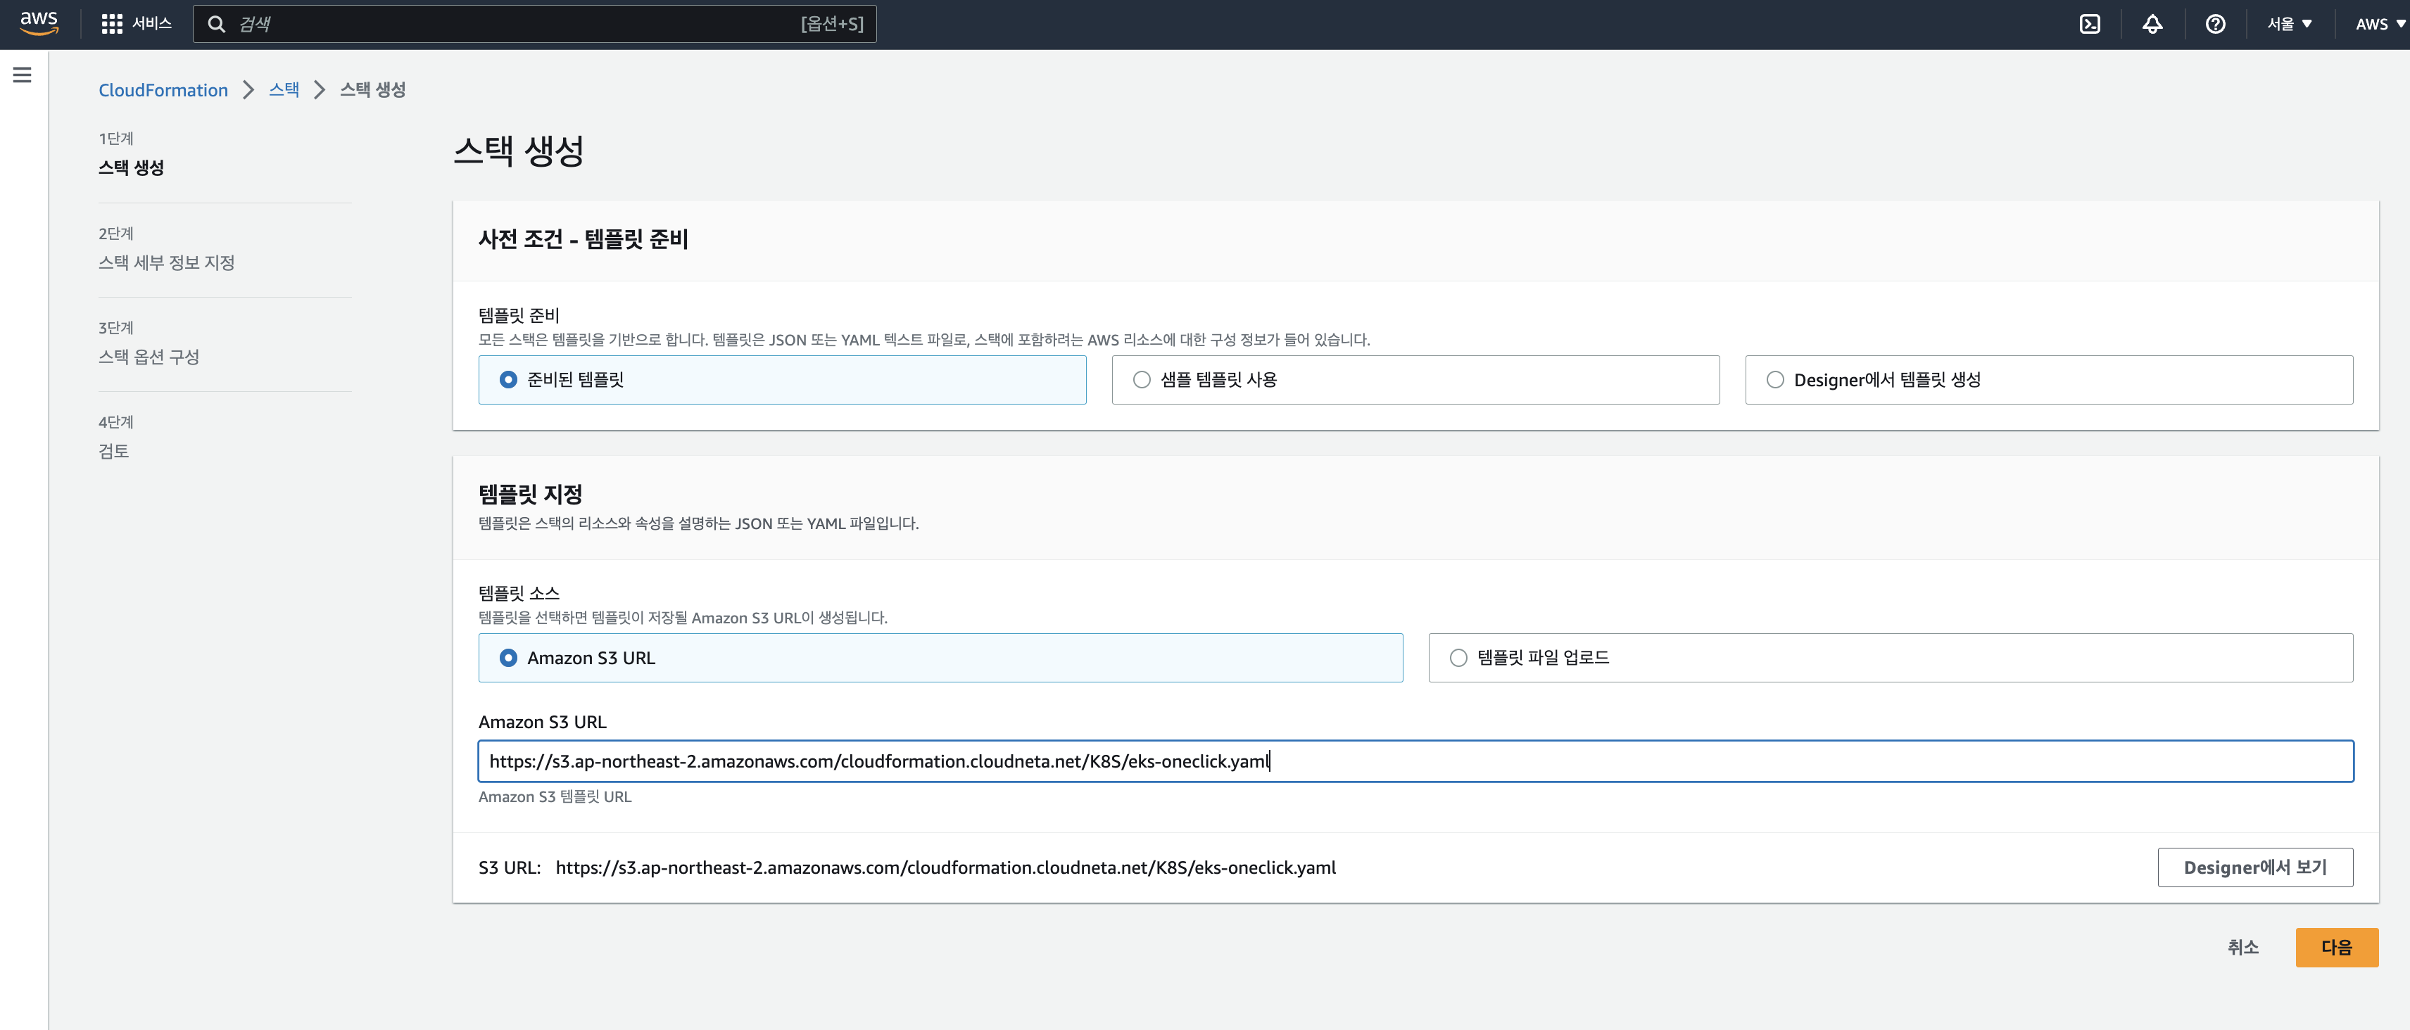Image resolution: width=2410 pixels, height=1030 pixels.
Task: Open the help question mark icon
Action: pyautogui.click(x=2214, y=25)
